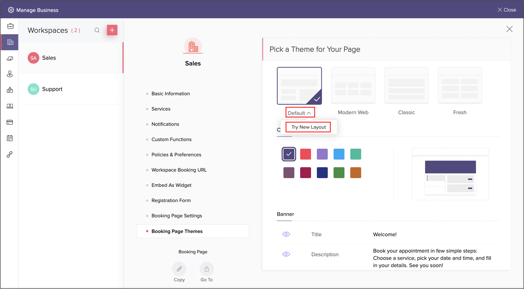
Task: Toggle visibility of the banner Description
Action: [x=286, y=254]
